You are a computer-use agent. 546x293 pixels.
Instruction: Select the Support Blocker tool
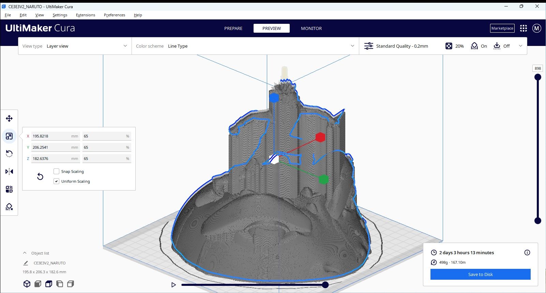coord(9,207)
